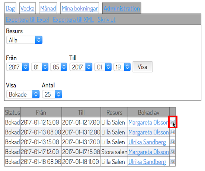Expand the Från day dropdown 05
Image resolution: width=205 pixels, height=171 pixels.
(59, 67)
